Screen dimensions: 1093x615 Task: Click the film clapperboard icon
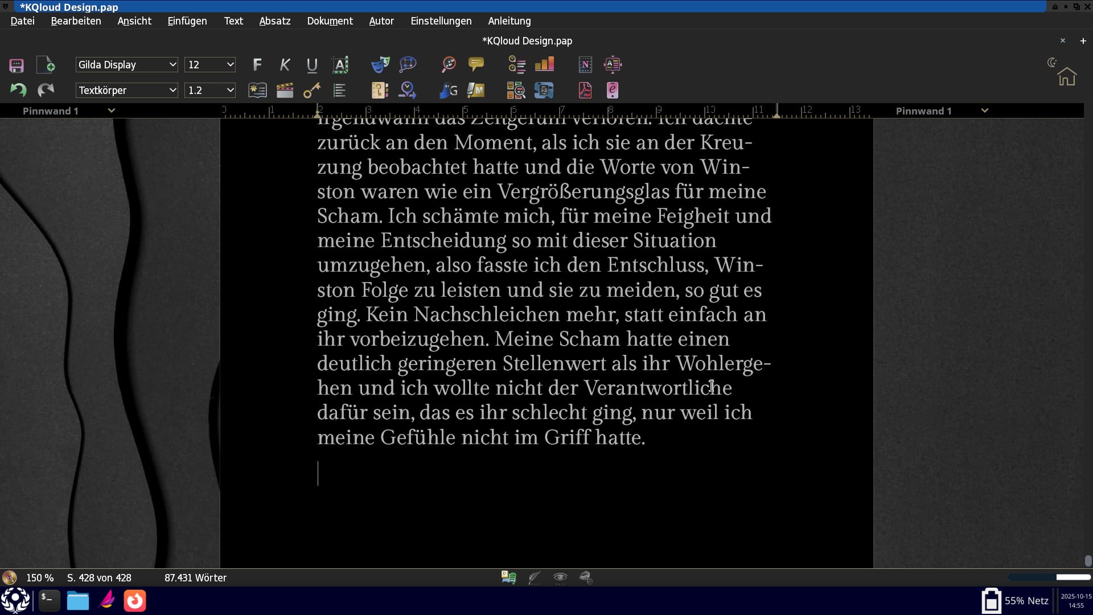point(285,90)
